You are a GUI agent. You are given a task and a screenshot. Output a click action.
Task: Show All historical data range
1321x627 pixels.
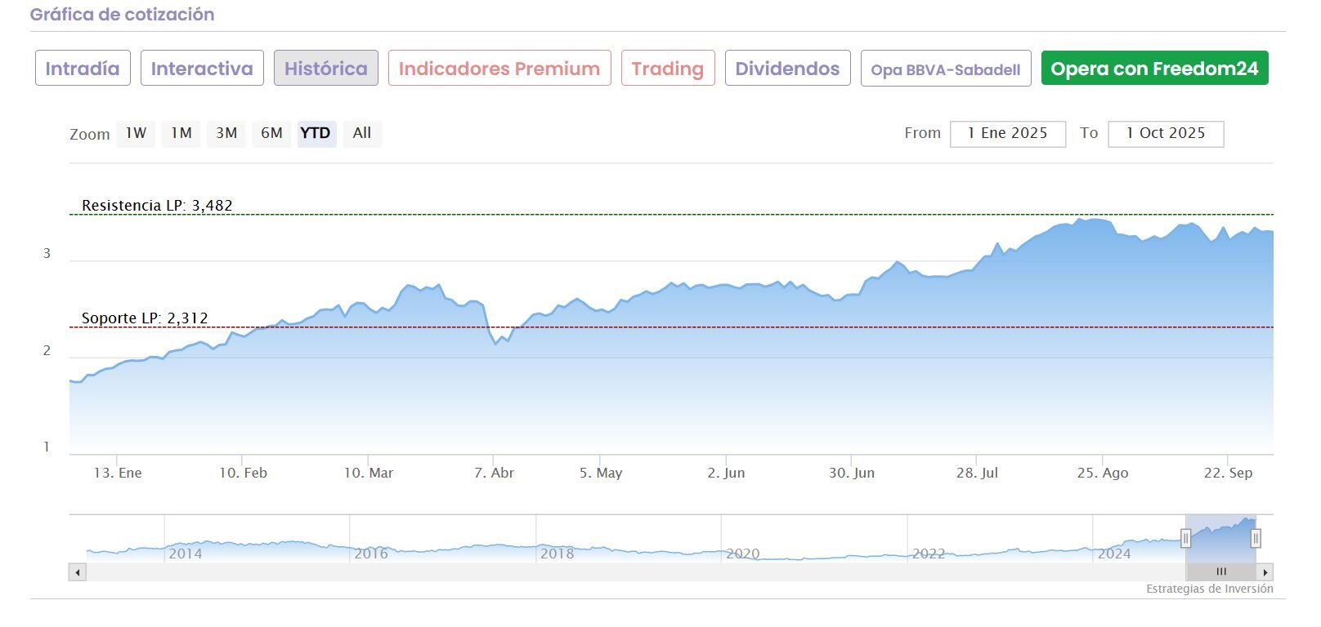click(362, 133)
